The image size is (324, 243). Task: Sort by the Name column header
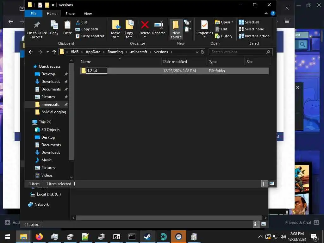click(120, 62)
